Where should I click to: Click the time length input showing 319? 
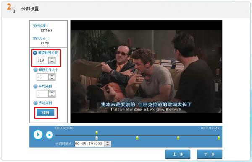click(x=42, y=60)
